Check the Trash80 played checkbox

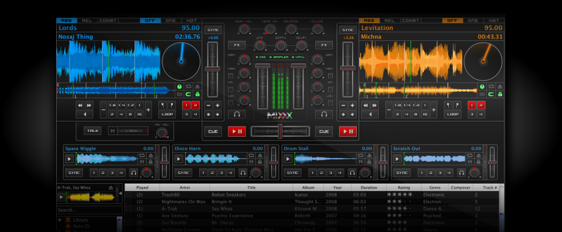pyautogui.click(x=129, y=195)
